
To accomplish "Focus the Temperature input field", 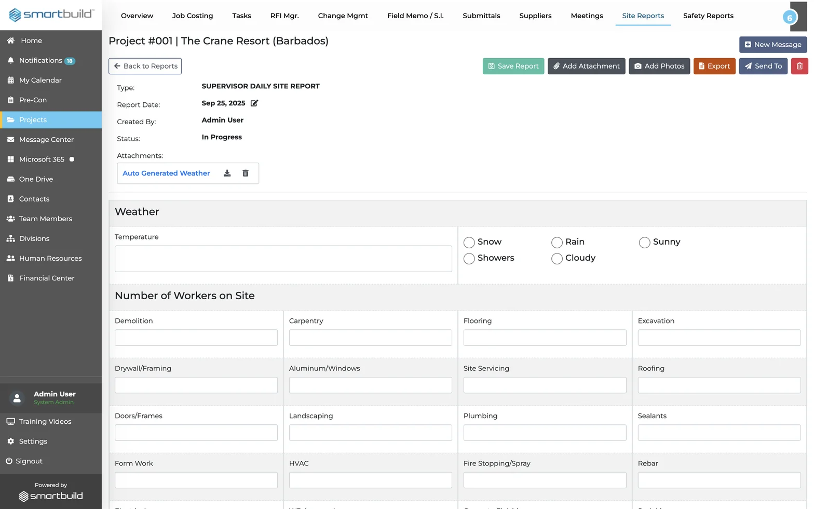I will tap(283, 259).
